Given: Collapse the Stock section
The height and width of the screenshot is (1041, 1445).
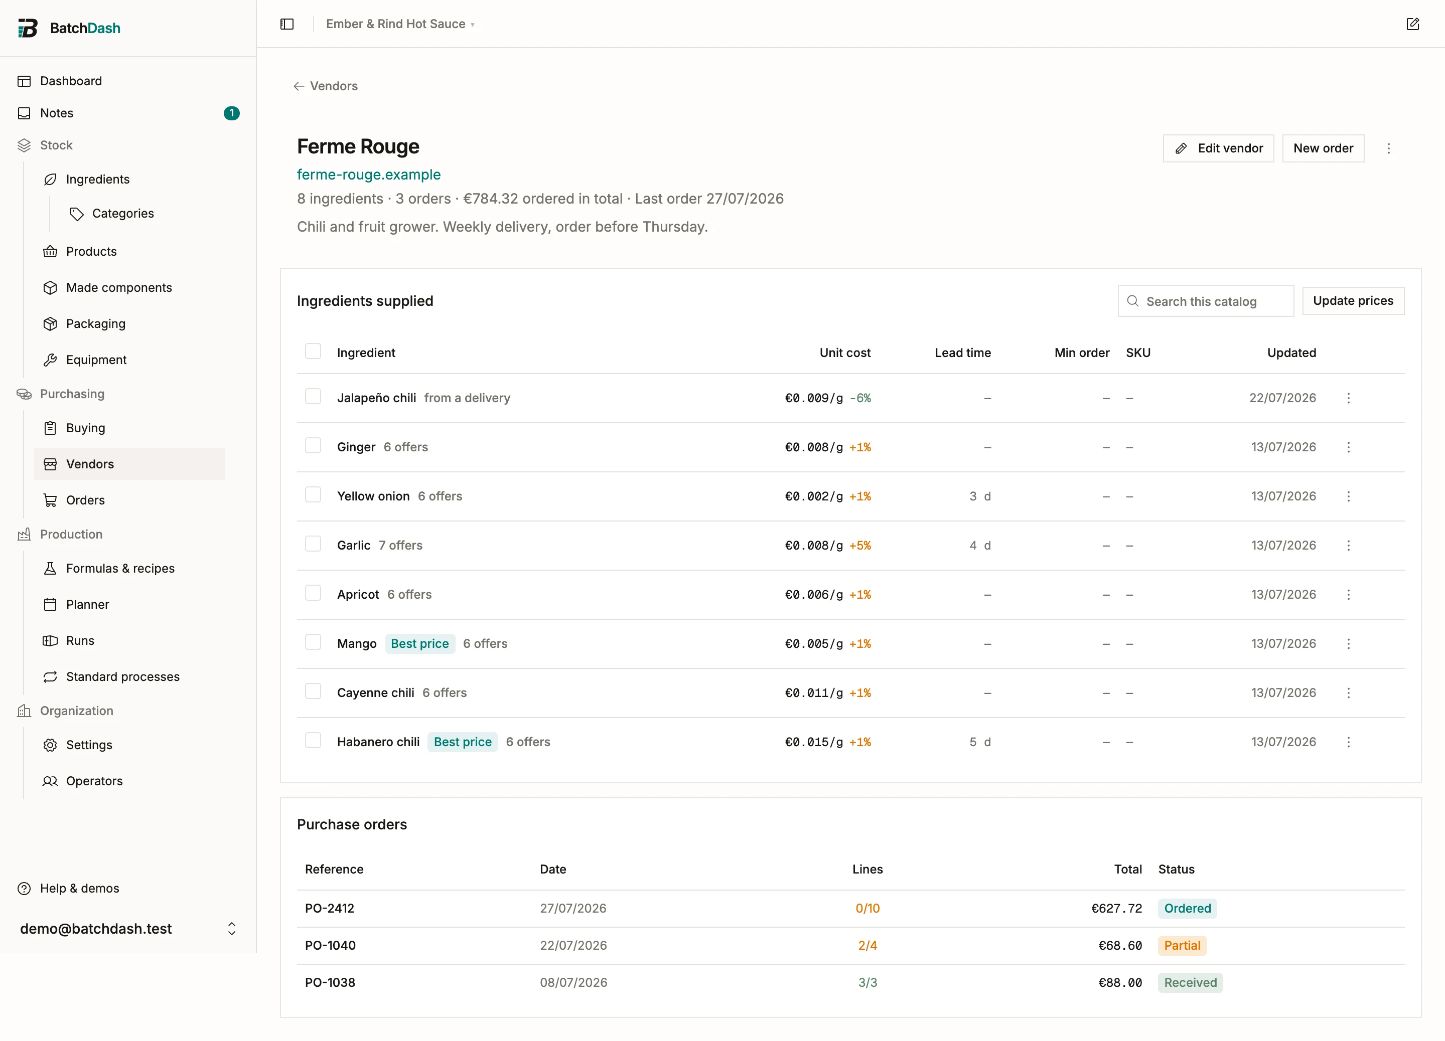Looking at the screenshot, I should pos(56,145).
